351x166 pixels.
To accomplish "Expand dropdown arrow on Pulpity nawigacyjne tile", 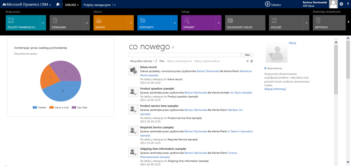I will 43,23.
